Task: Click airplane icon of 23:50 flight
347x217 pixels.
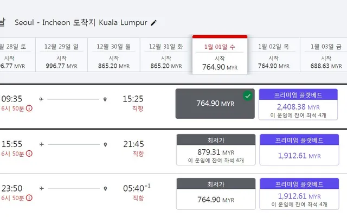Action: 41,188
